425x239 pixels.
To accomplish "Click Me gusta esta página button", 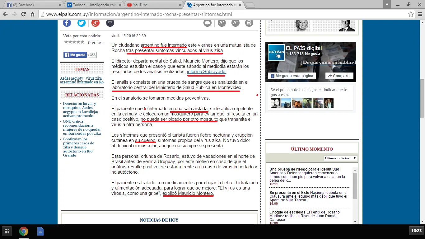I will click(x=292, y=76).
